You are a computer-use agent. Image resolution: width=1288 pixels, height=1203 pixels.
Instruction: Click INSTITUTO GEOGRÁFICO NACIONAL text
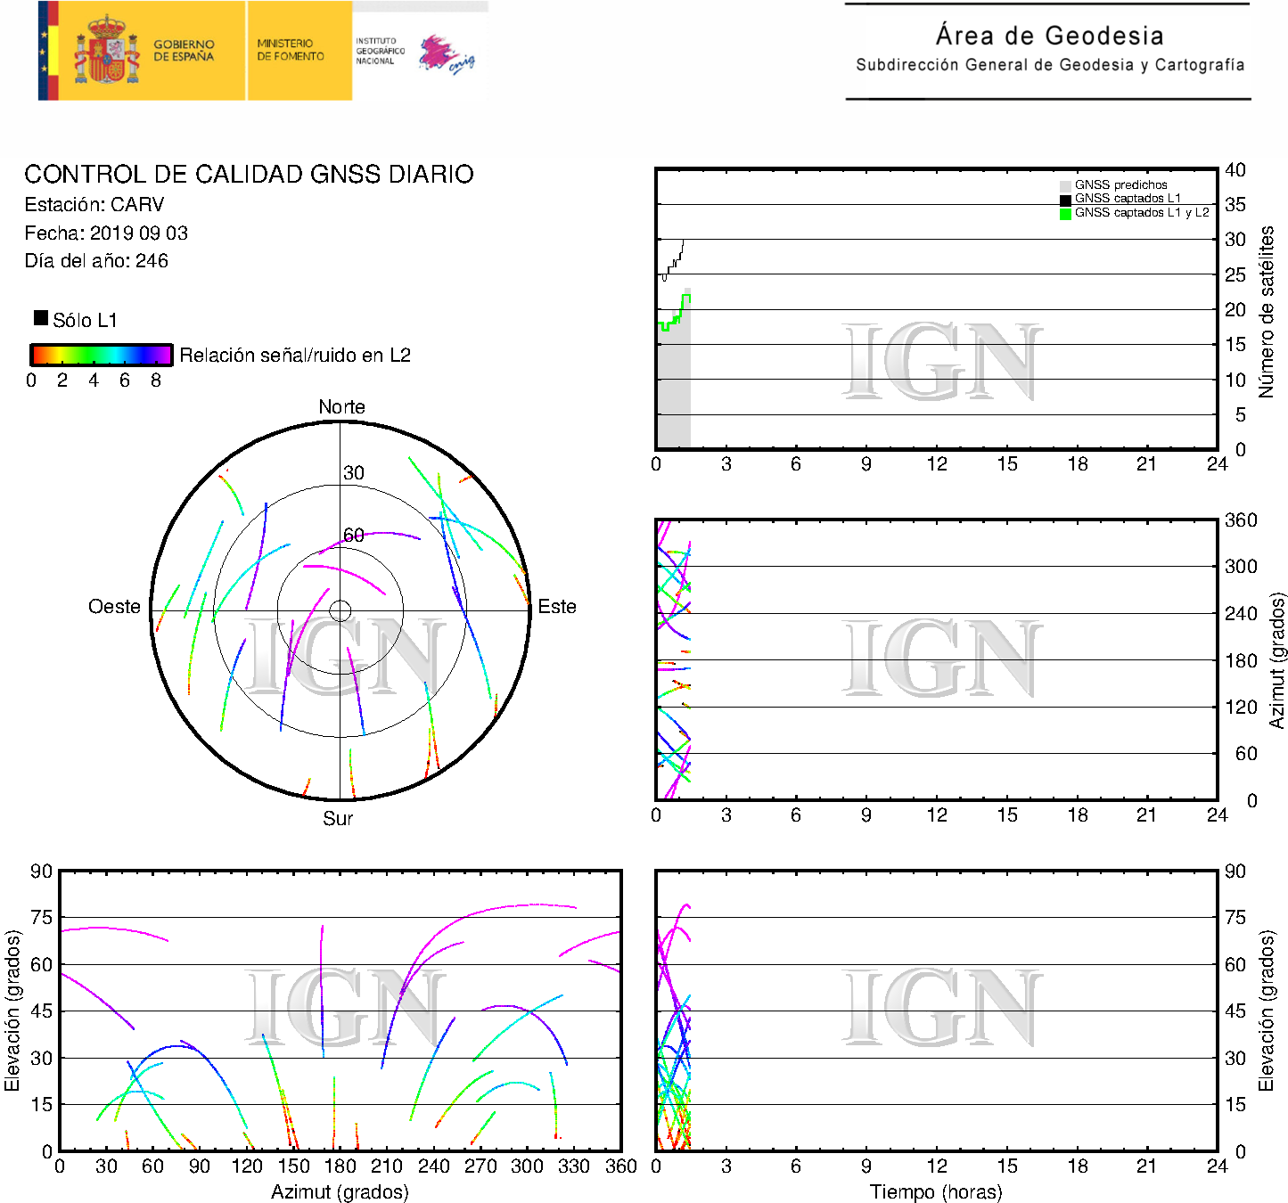380,51
